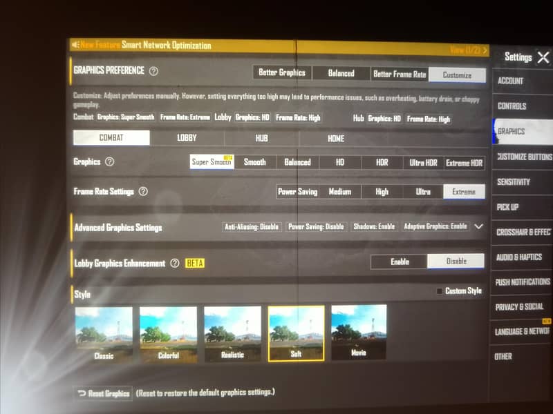This screenshot has width=553, height=414.
Task: Enable Lobby Graphics Enhancement
Action: click(400, 262)
